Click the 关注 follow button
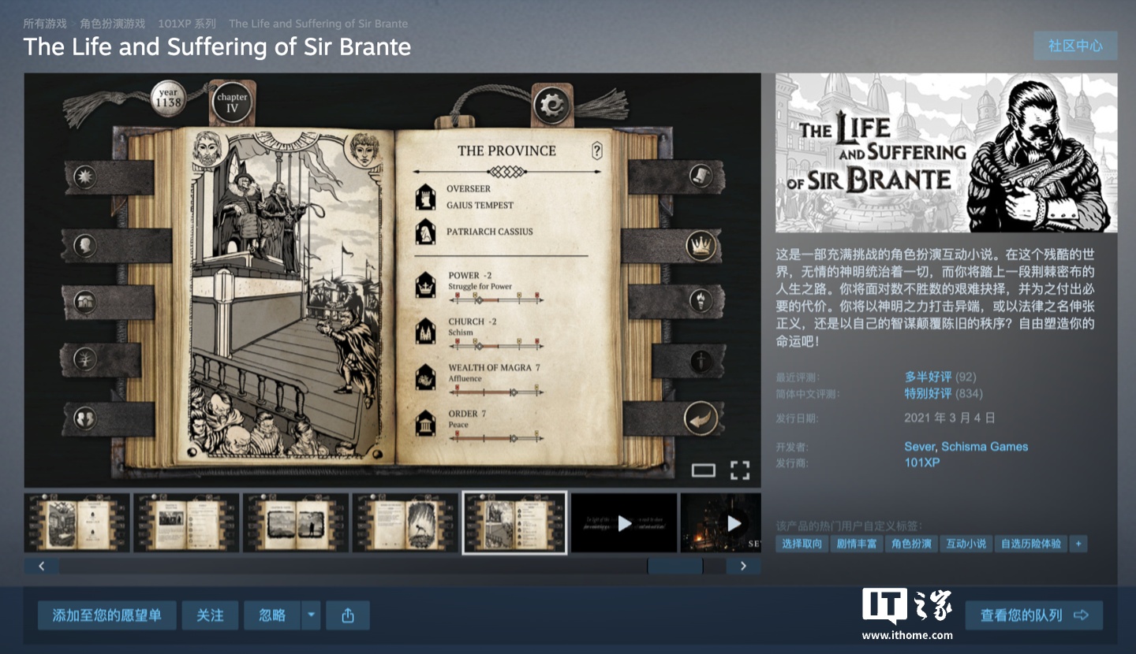 point(211,615)
